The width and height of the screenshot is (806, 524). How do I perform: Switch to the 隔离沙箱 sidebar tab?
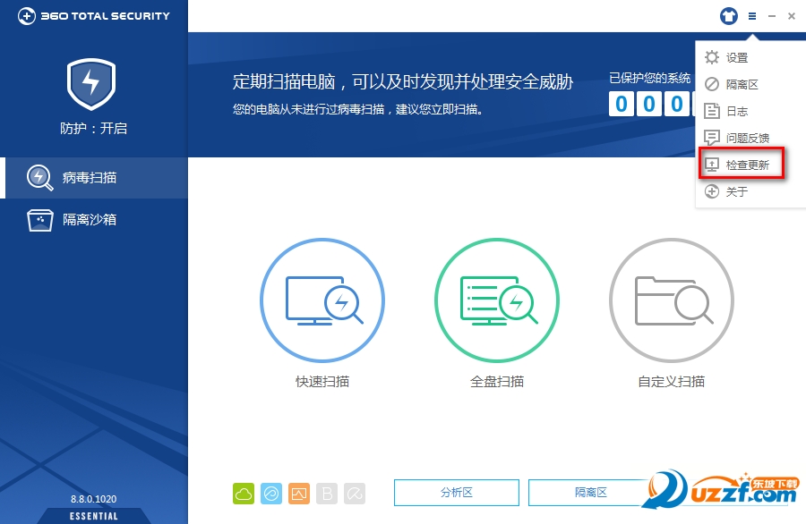(94, 220)
